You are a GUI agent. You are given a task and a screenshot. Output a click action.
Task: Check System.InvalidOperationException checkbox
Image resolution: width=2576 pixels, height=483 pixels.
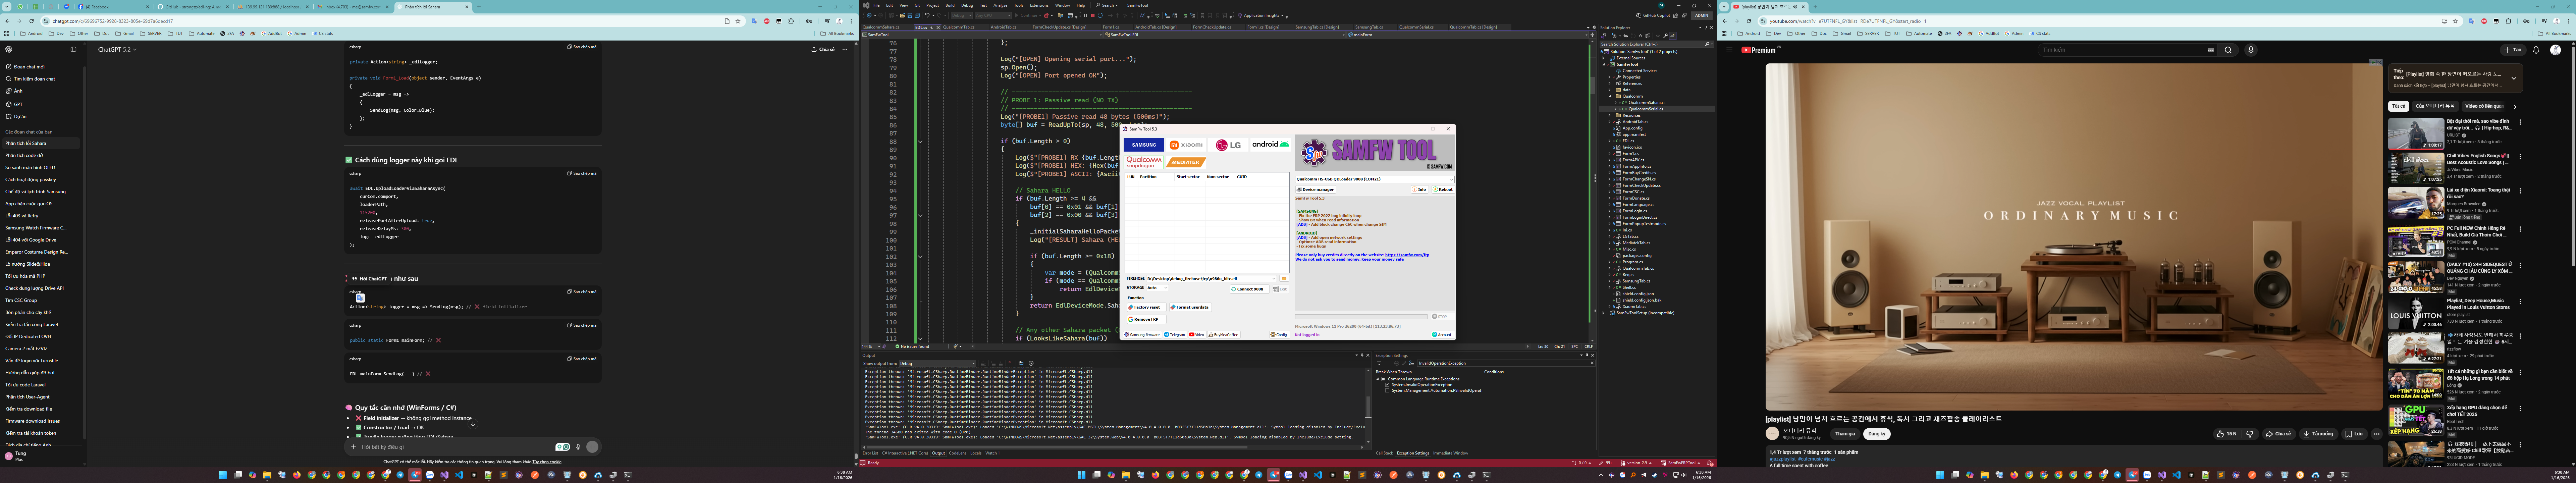(x=1387, y=385)
